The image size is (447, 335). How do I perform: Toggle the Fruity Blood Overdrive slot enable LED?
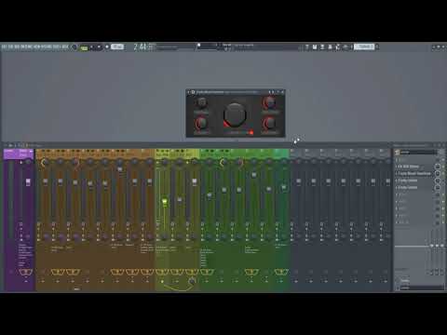pyautogui.click(x=443, y=173)
